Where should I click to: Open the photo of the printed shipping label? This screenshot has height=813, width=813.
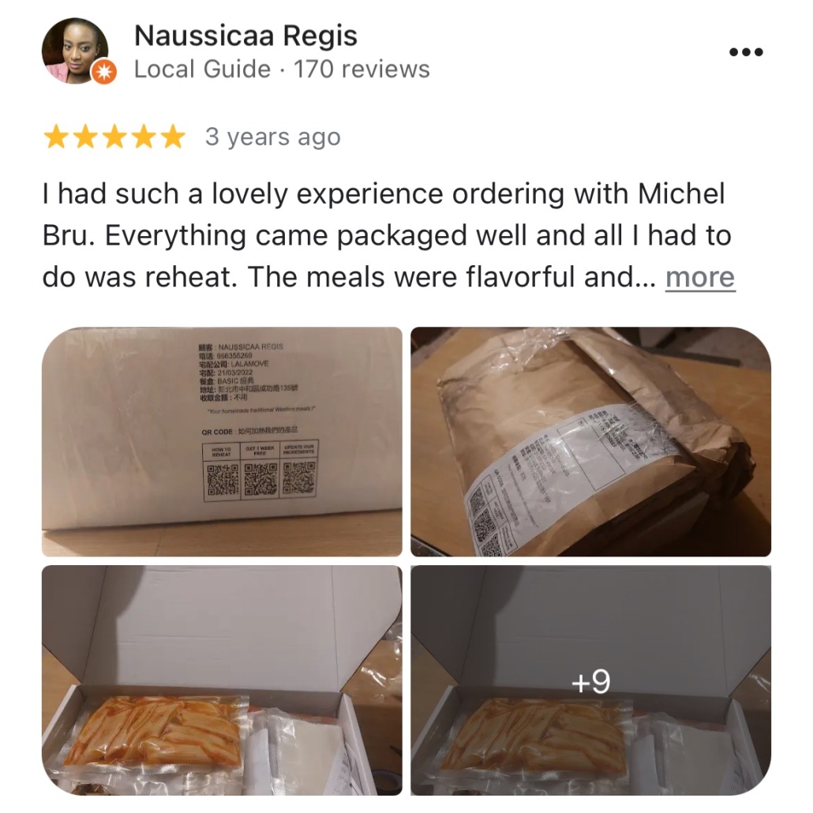[222, 441]
